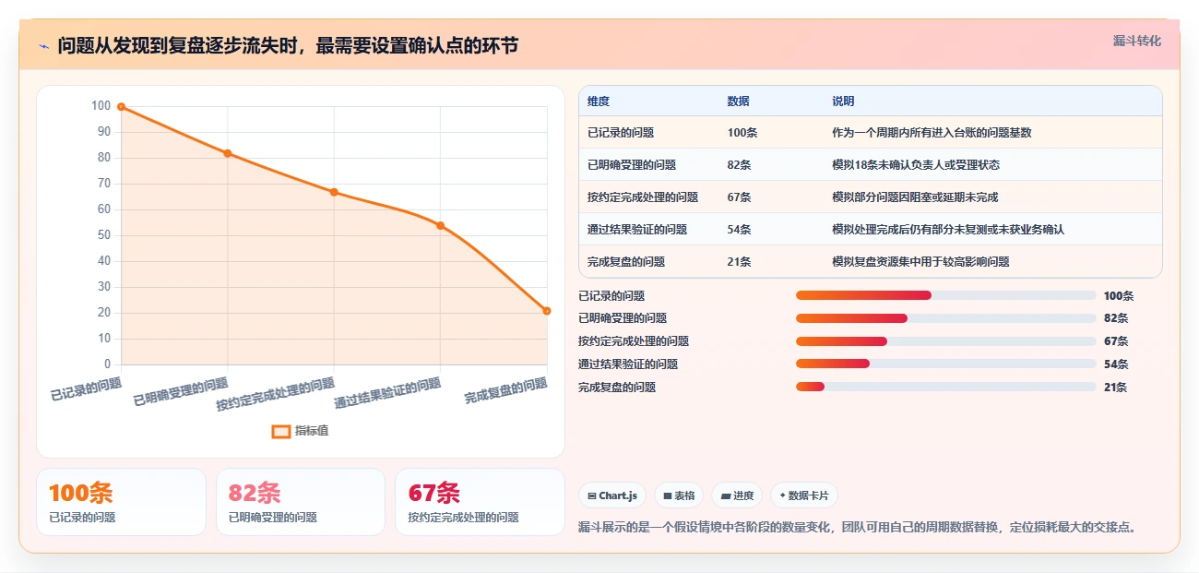The image size is (1199, 573).
Task: Click the 说明 column header
Action: pyautogui.click(x=843, y=101)
